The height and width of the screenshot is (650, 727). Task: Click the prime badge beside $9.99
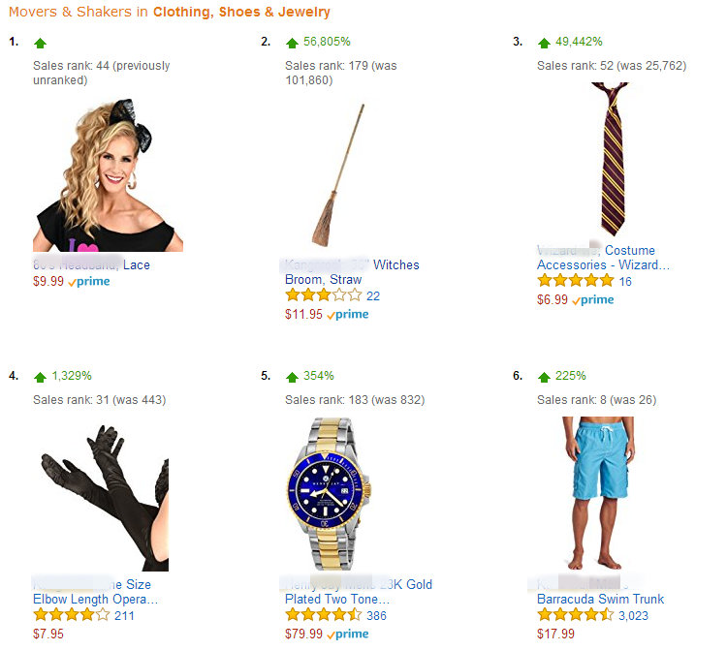point(89,282)
